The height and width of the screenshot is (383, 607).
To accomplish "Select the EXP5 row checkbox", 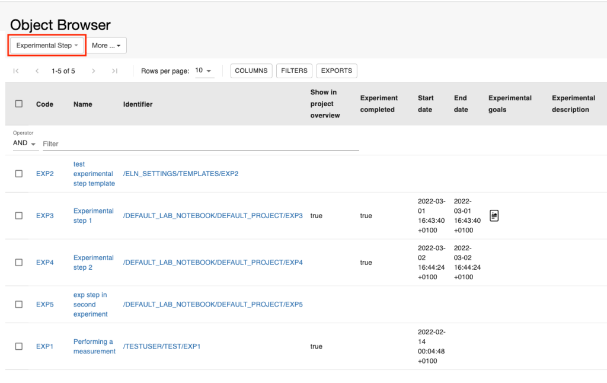I will pyautogui.click(x=18, y=304).
